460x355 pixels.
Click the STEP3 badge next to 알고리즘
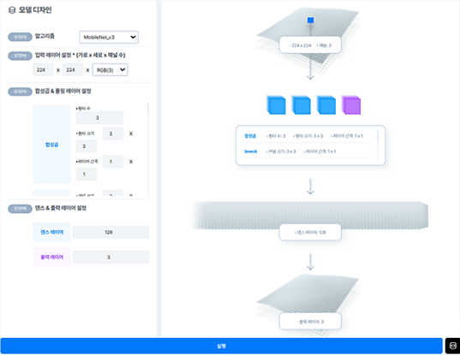click(x=20, y=37)
